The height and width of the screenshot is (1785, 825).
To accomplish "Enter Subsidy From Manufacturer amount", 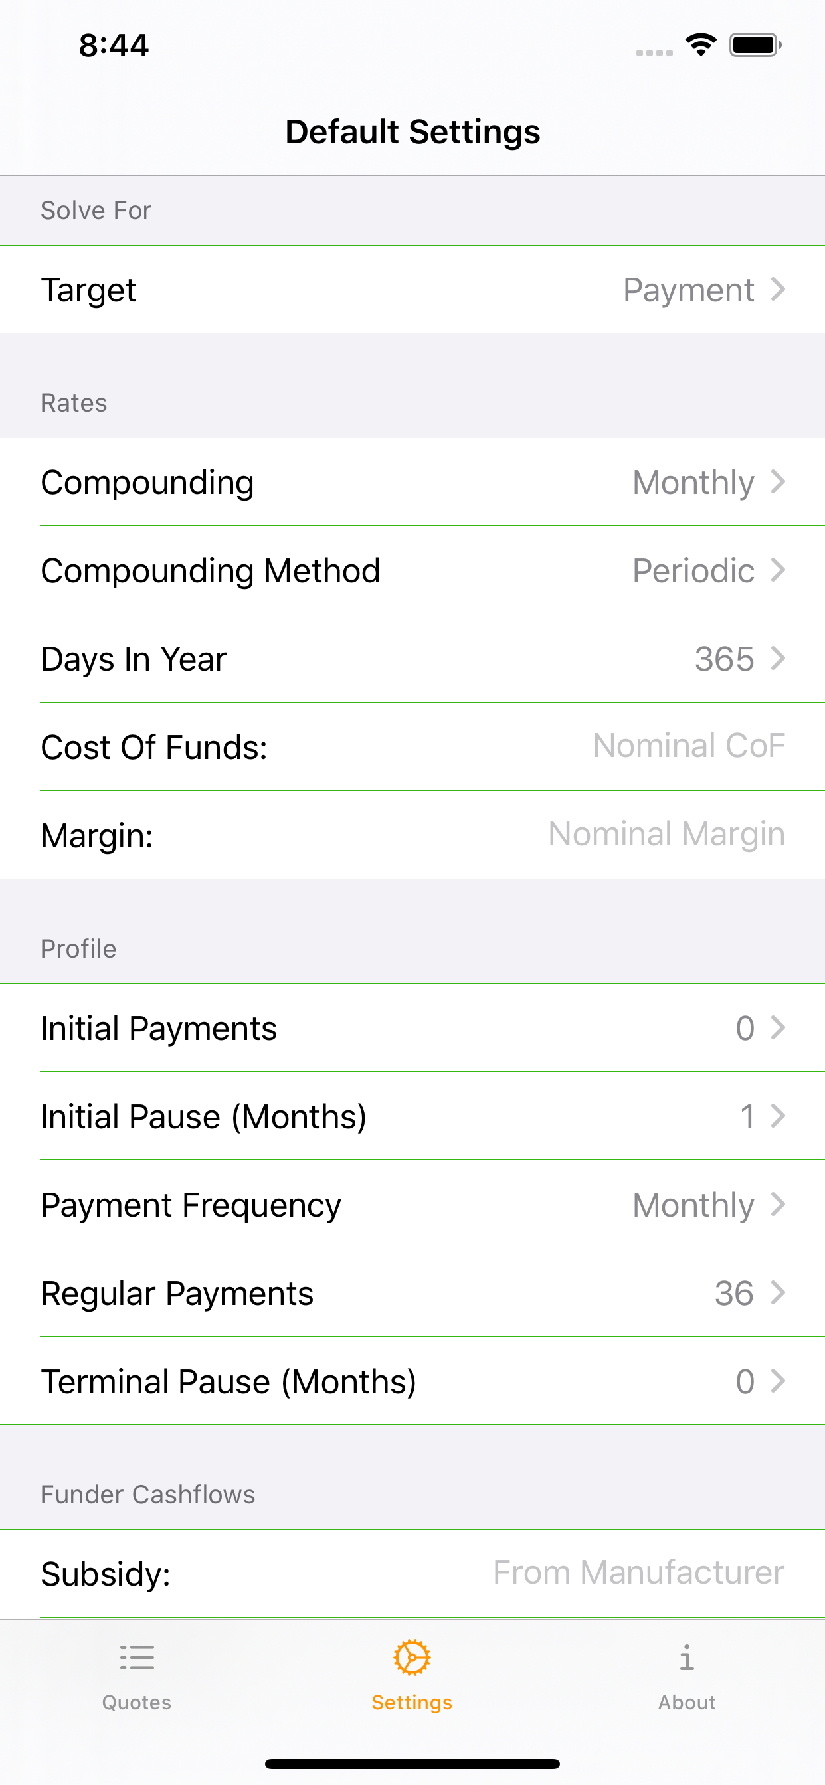I will click(638, 1573).
